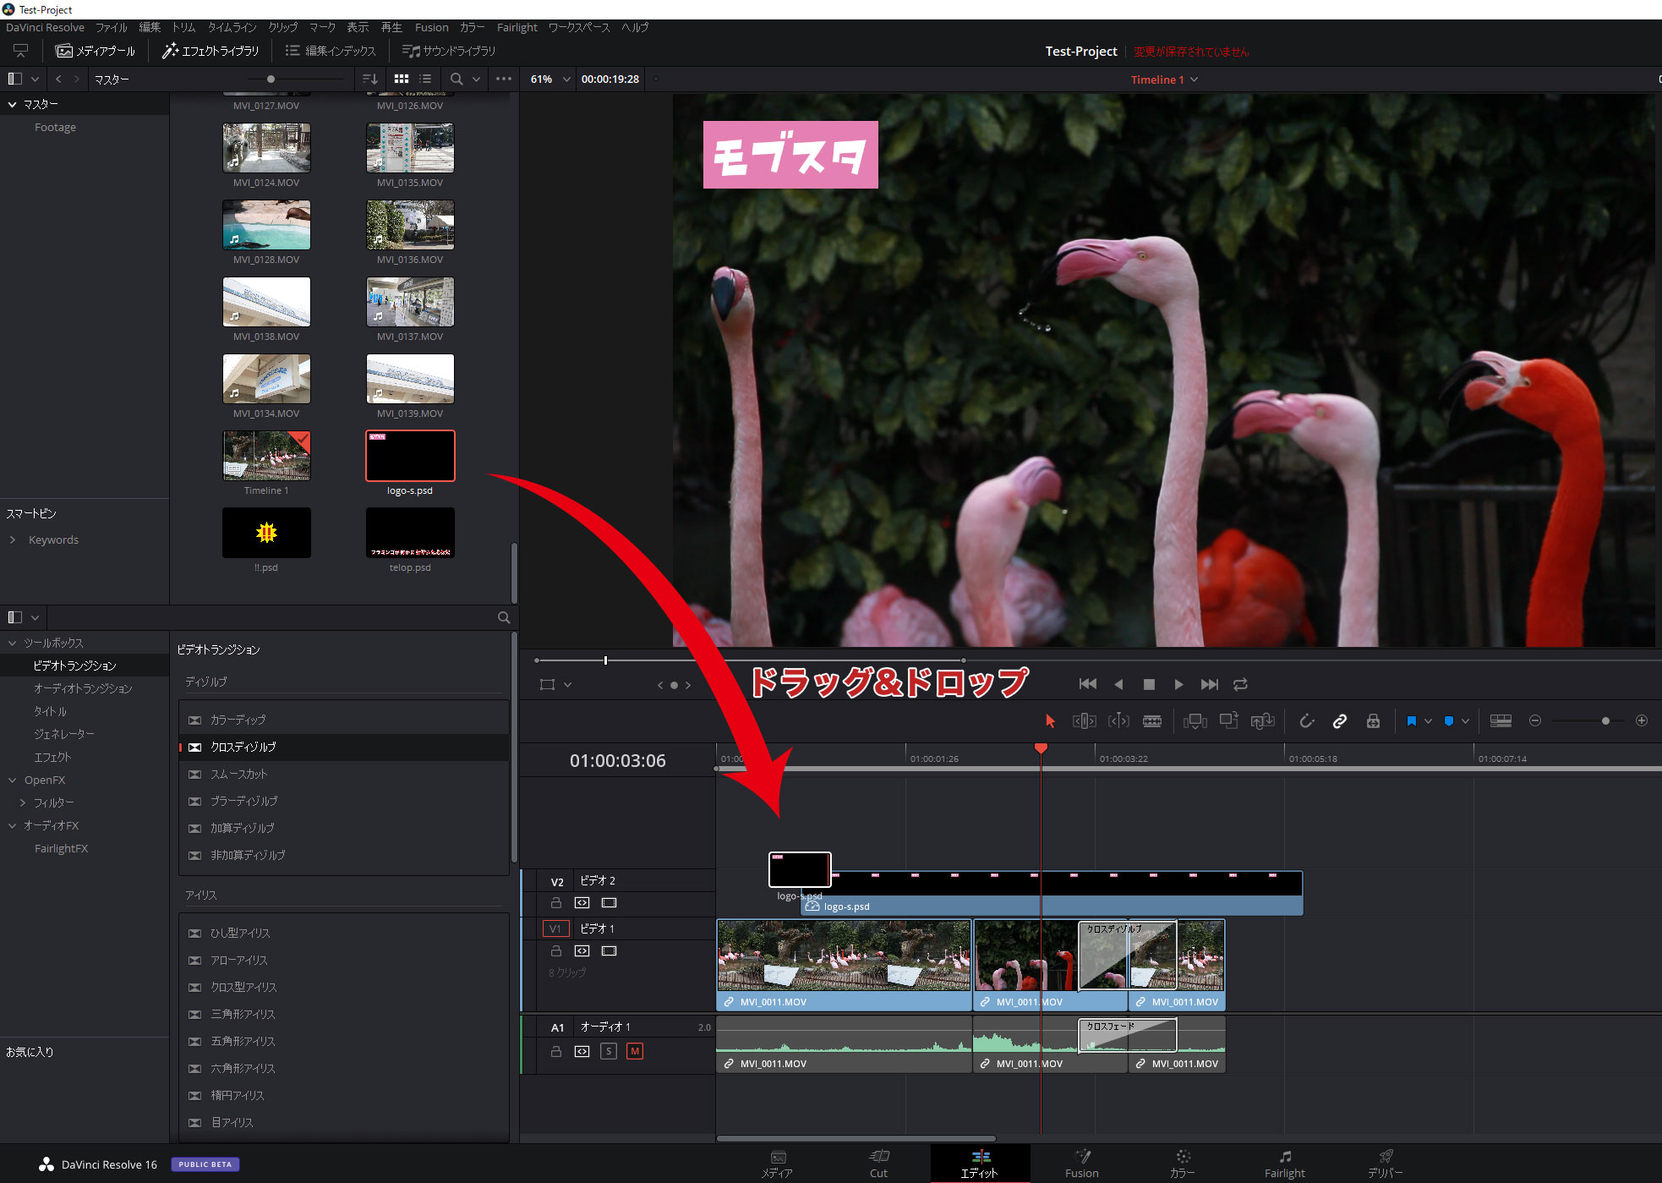This screenshot has width=1662, height=1183.
Task: Open the エフェクトライブラリ panel button
Action: click(210, 51)
